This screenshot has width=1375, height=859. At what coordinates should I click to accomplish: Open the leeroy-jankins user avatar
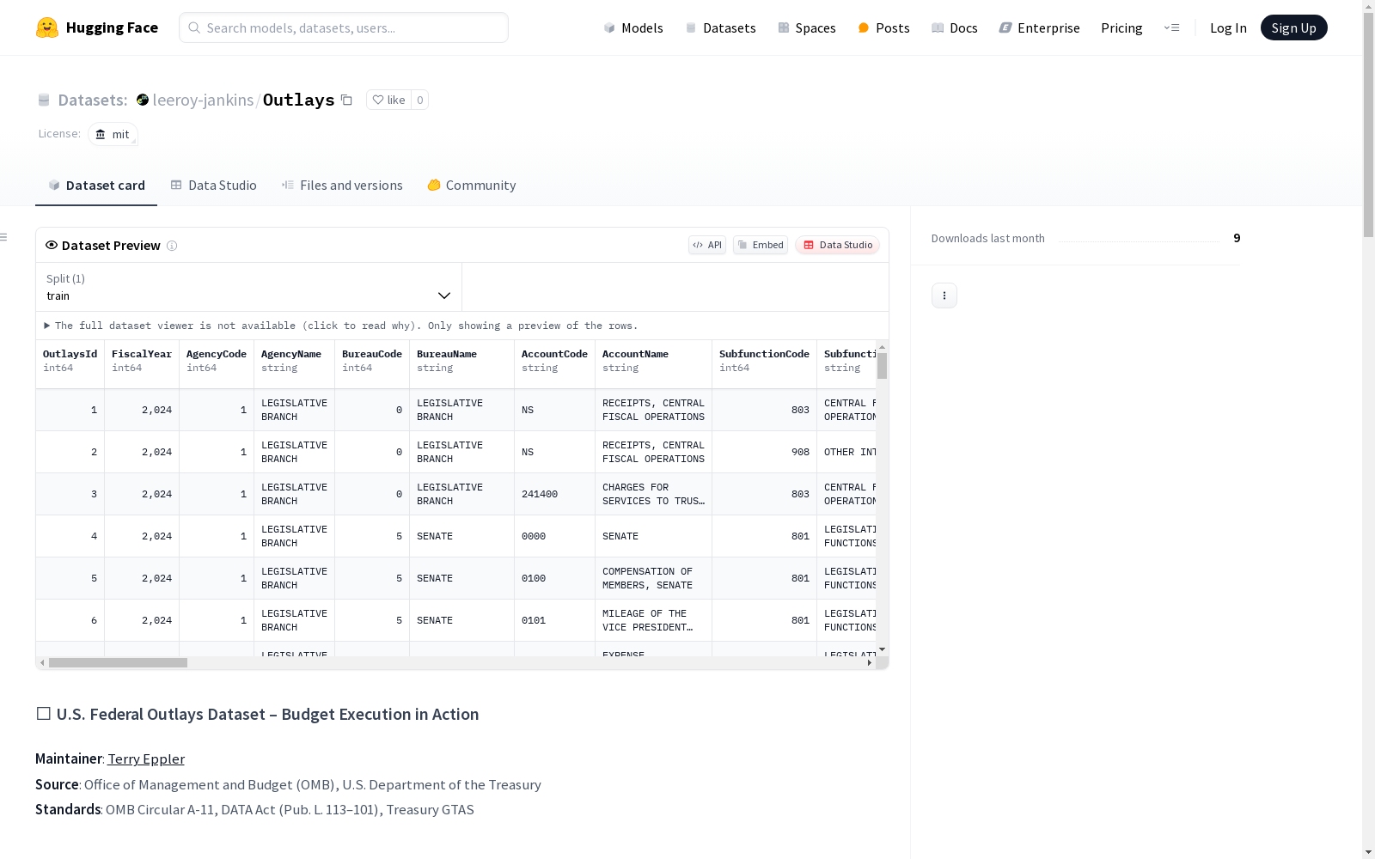143,100
